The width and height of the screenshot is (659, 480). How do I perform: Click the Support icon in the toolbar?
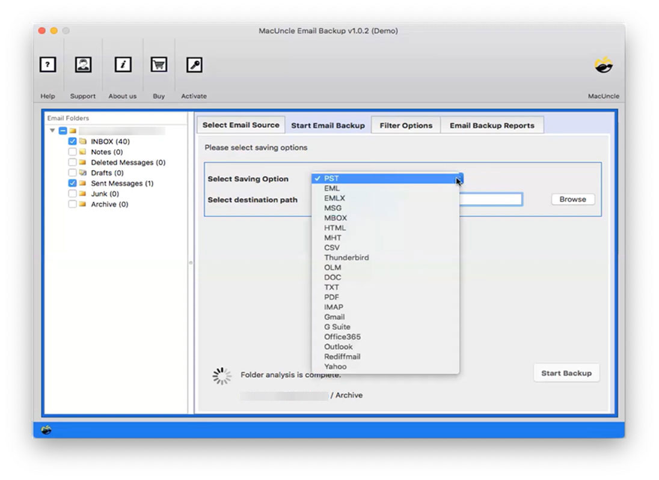[82, 64]
